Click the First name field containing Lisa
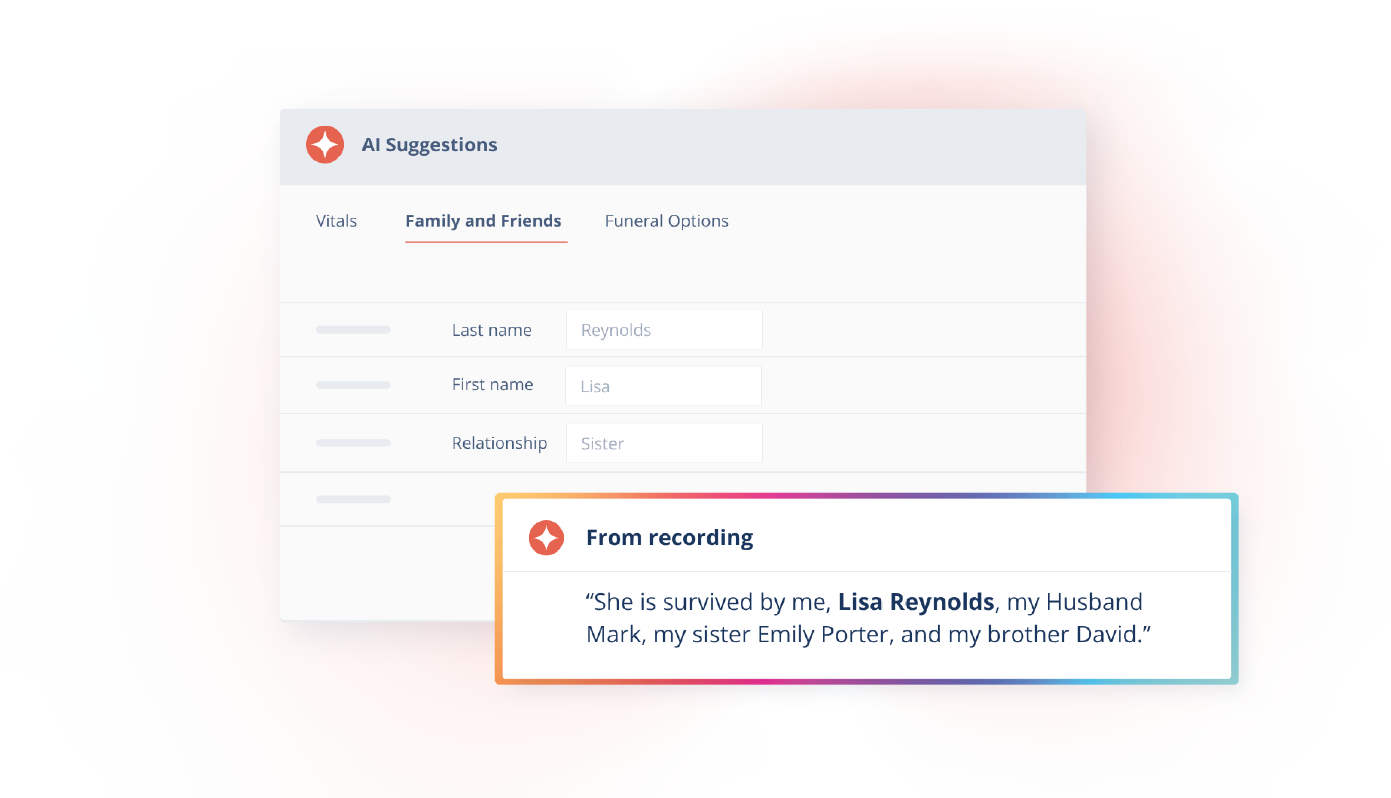The width and height of the screenshot is (1391, 798). coord(663,386)
